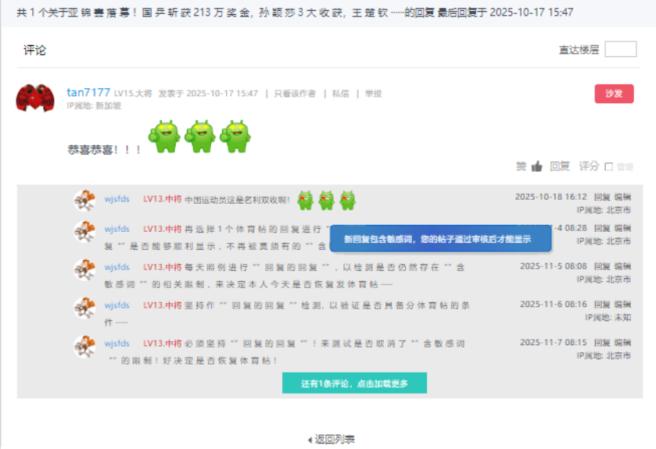Click 评分 to rate the post
The height and width of the screenshot is (449, 656).
click(x=589, y=166)
